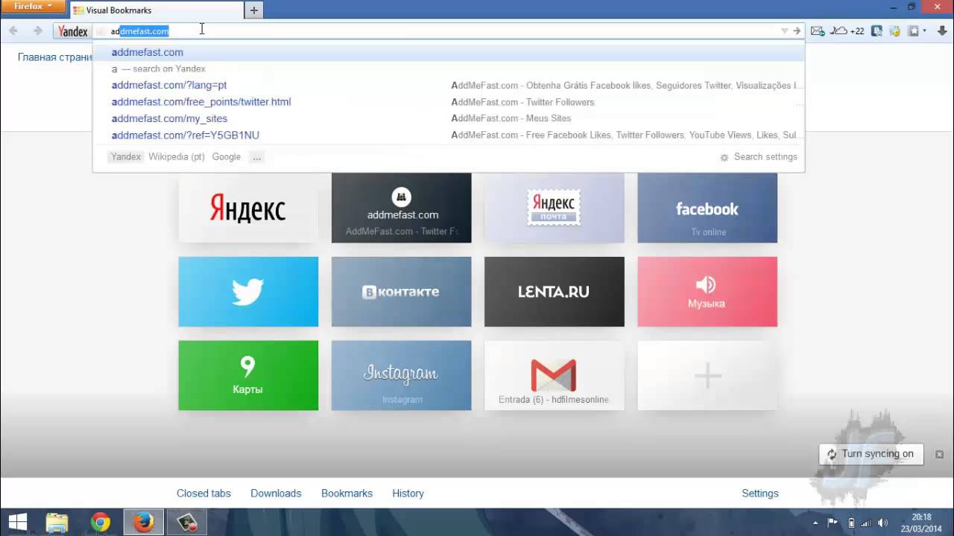
Task: Open the Музыка bookmark tile
Action: click(x=707, y=292)
